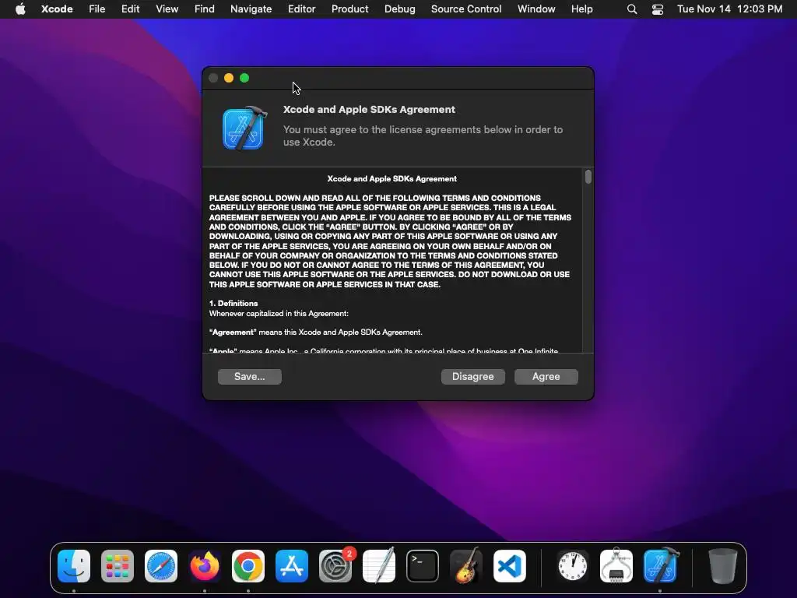Open the Debug menu
Viewport: 797px width, 598px height.
[400, 9]
